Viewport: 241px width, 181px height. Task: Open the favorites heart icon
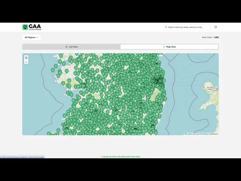coord(216,27)
